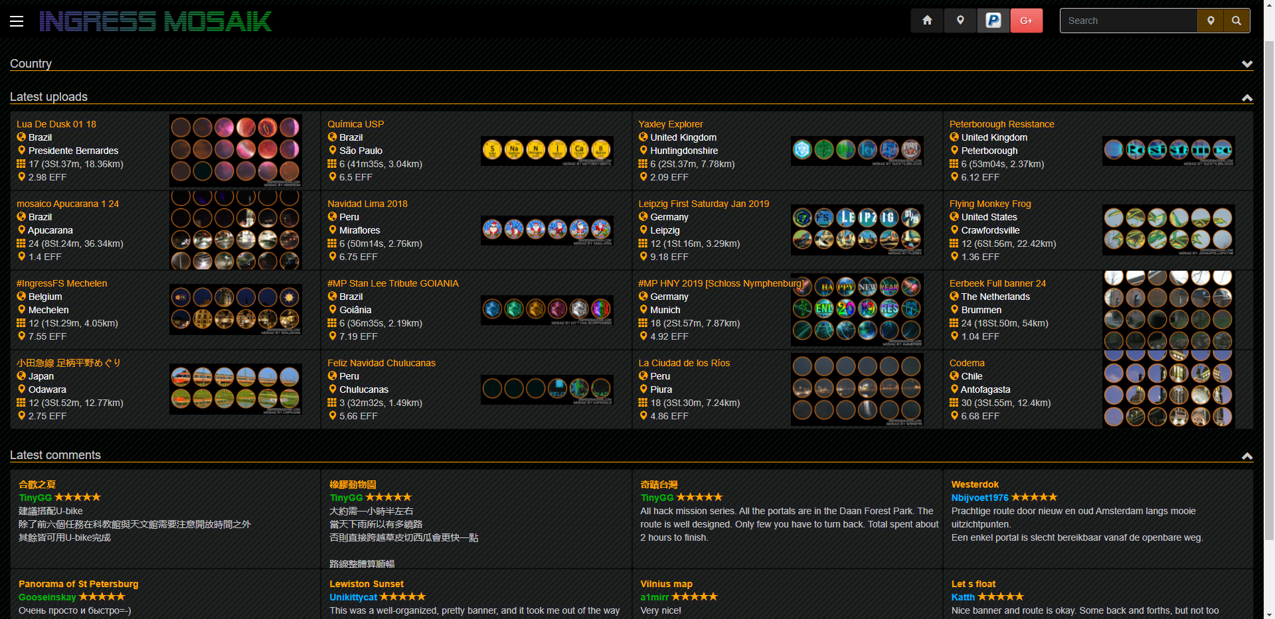Open the Westerdok comment title

(x=974, y=484)
